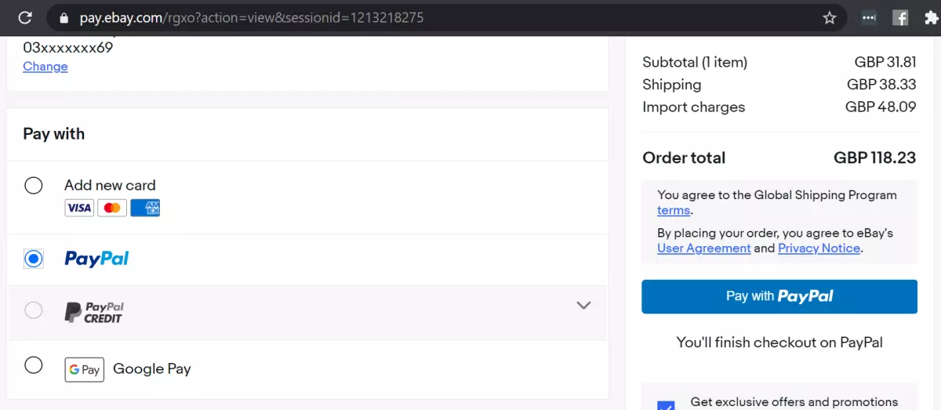Click the Change link under phone number
This screenshot has height=410, width=941.
tap(45, 67)
